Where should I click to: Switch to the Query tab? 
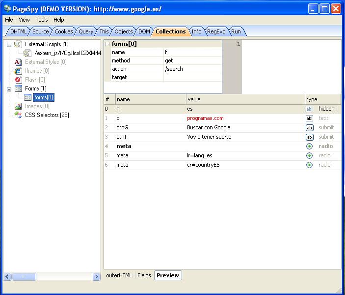click(86, 31)
